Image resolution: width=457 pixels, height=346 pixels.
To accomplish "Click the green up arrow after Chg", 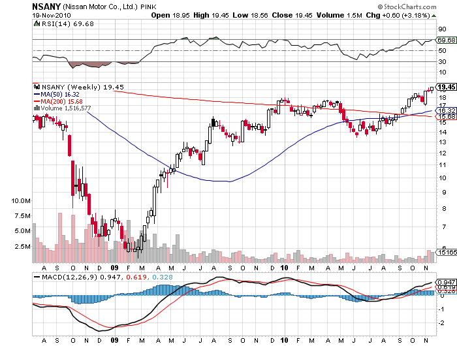I will pos(434,16).
